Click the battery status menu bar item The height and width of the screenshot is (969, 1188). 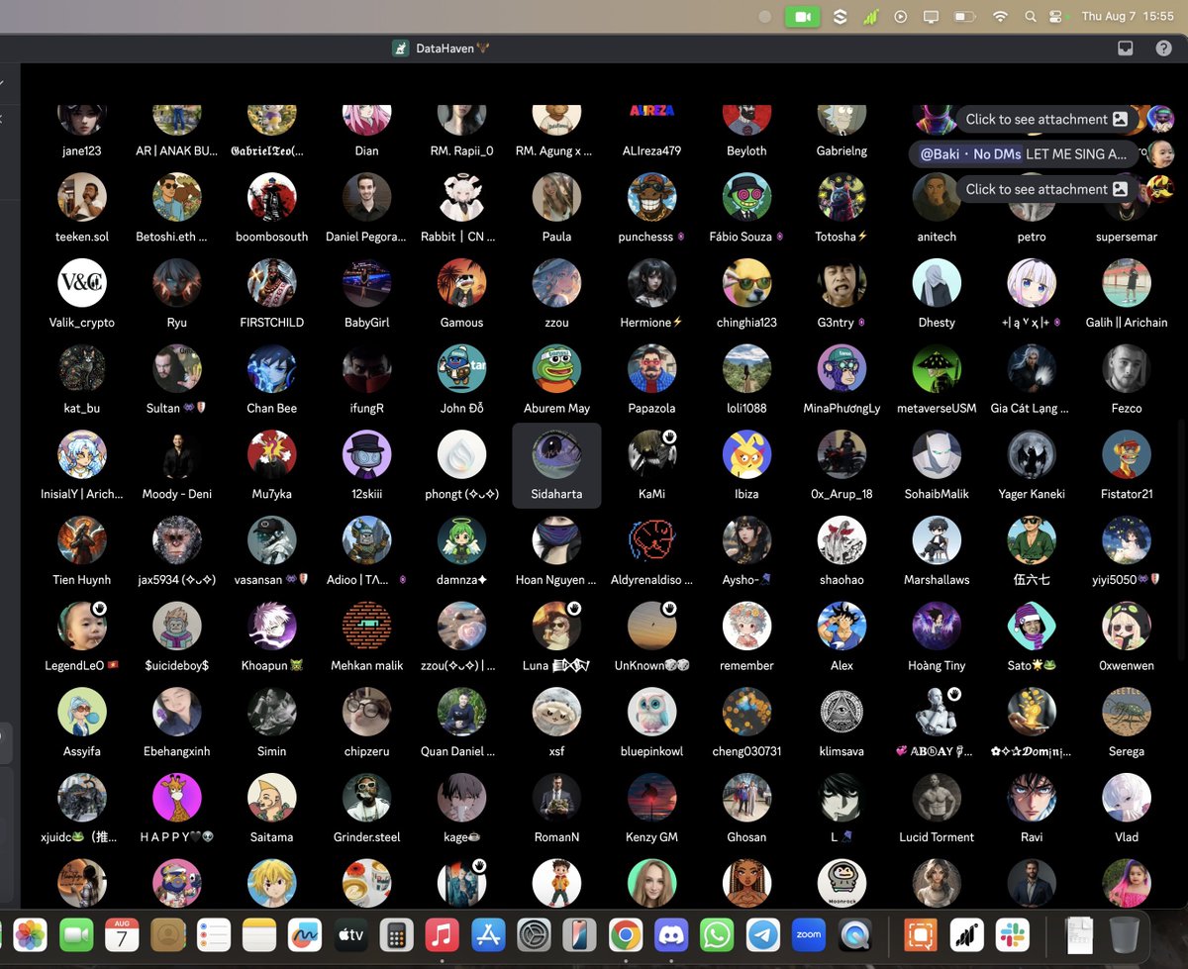pos(965,16)
